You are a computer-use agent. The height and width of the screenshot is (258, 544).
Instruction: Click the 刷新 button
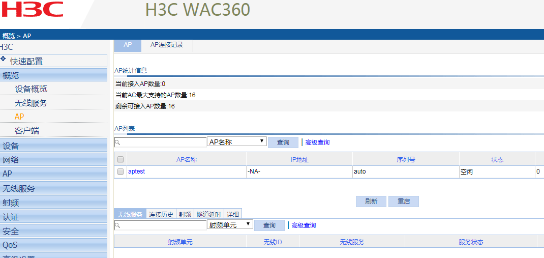[371, 202]
